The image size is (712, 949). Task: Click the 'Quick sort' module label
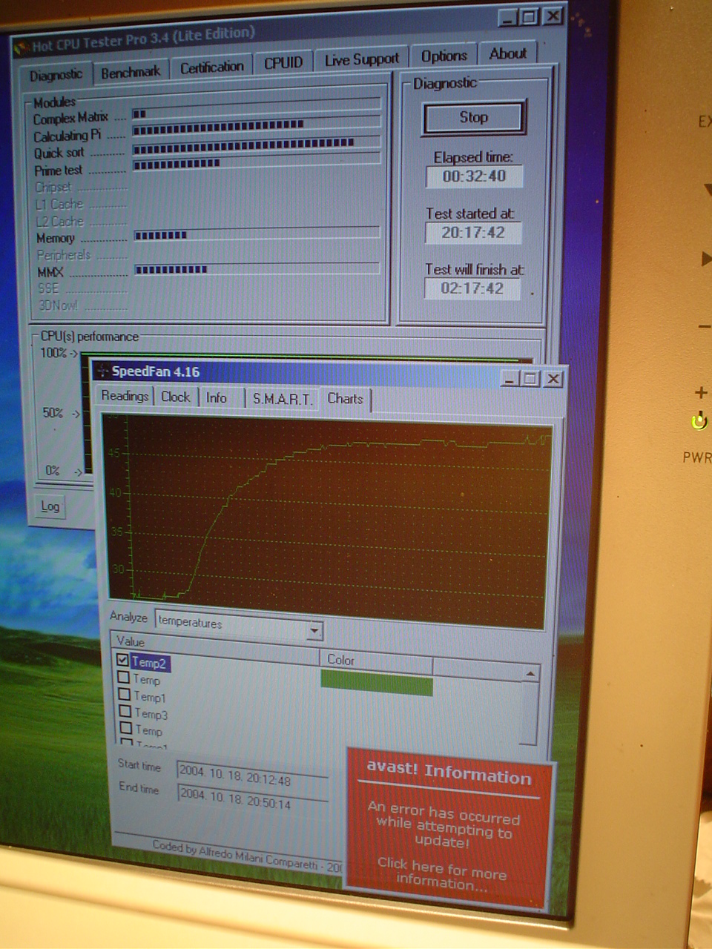(59, 153)
